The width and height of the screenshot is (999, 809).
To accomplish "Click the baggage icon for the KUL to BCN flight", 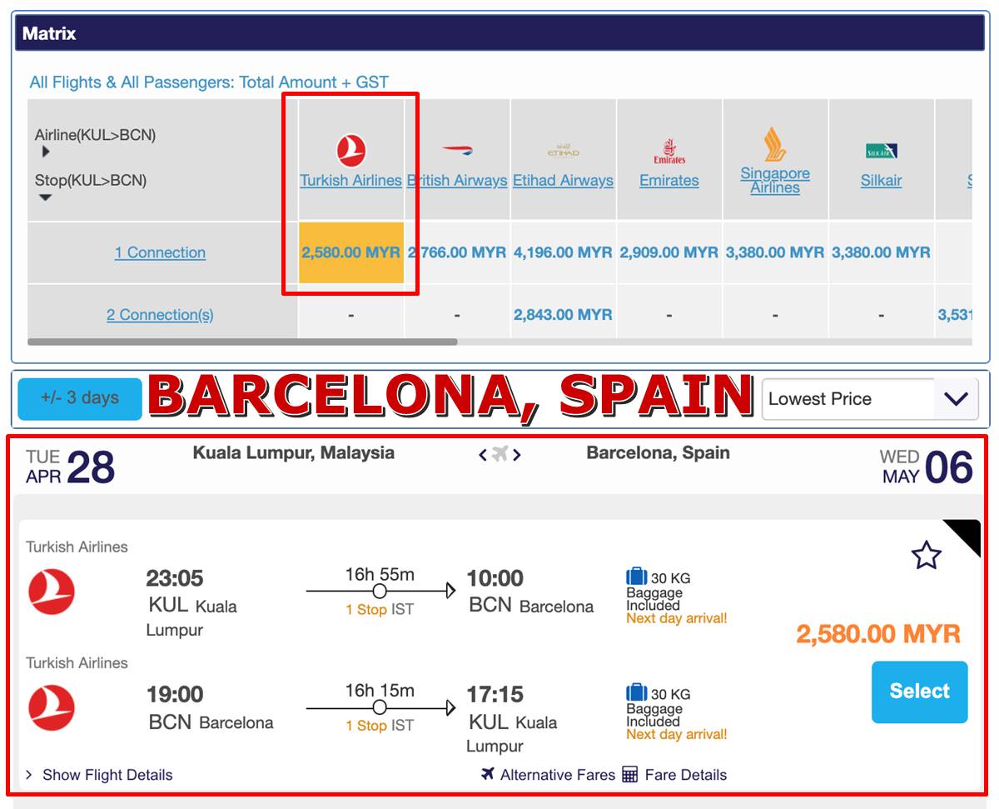I will 637,577.
